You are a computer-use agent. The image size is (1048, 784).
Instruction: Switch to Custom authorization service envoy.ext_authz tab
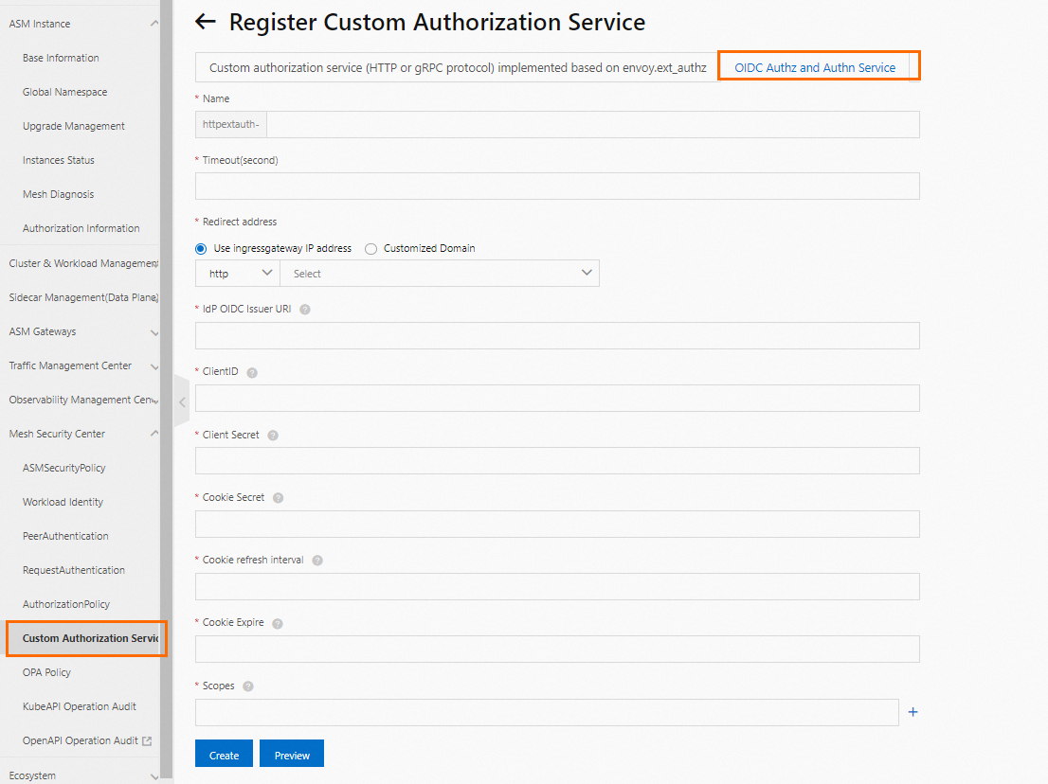coord(458,67)
